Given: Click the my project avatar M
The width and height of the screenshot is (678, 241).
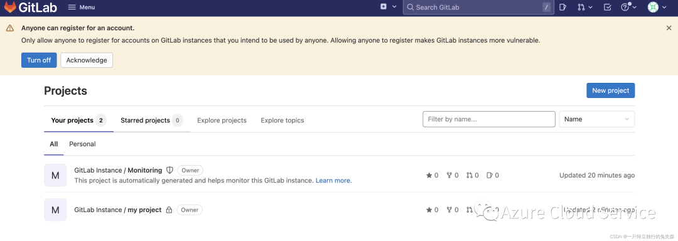Looking at the screenshot, I should click(55, 210).
